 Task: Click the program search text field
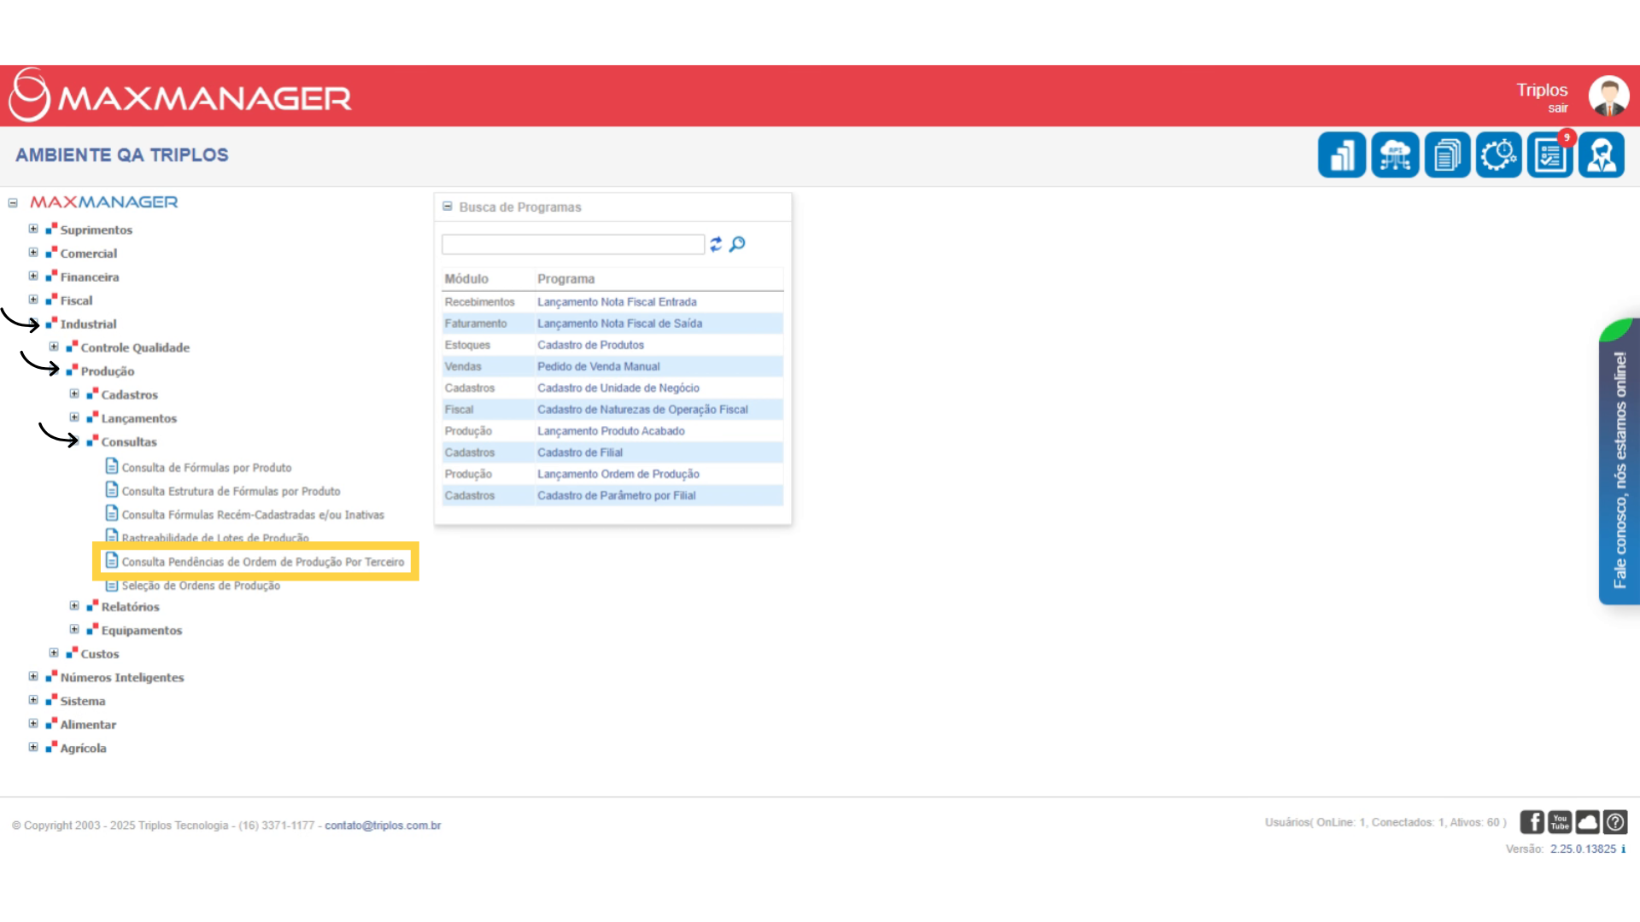(x=573, y=245)
